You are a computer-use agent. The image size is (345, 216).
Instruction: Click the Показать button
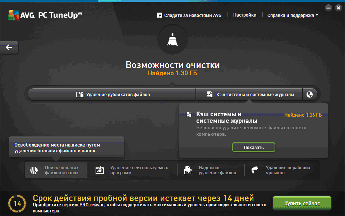tap(253, 147)
